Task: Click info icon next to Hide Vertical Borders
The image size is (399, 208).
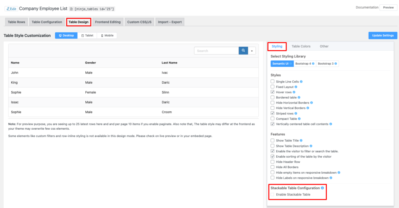Action: click(x=308, y=108)
